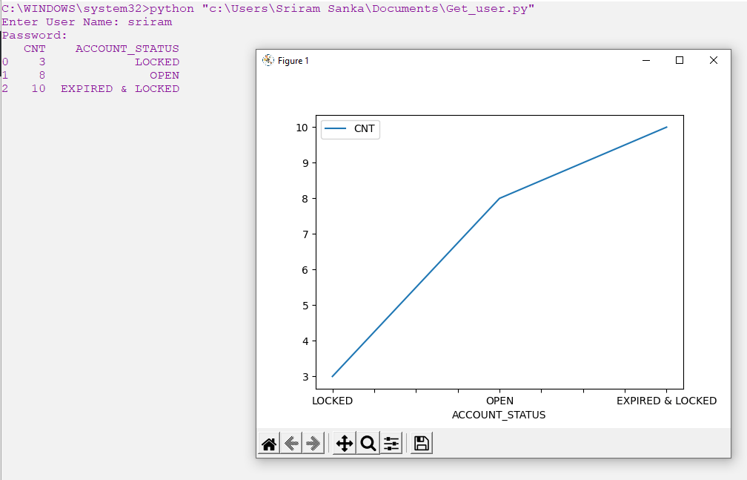Click the y-axis tick label 10
This screenshot has width=747, height=480.
coord(302,127)
